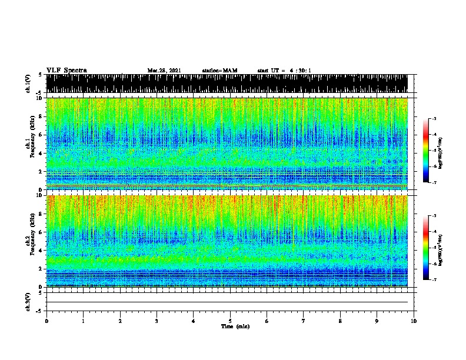The image size is (466, 360).
Task: Click the 2 kHz tick label of ch.1
Action: coord(41,171)
